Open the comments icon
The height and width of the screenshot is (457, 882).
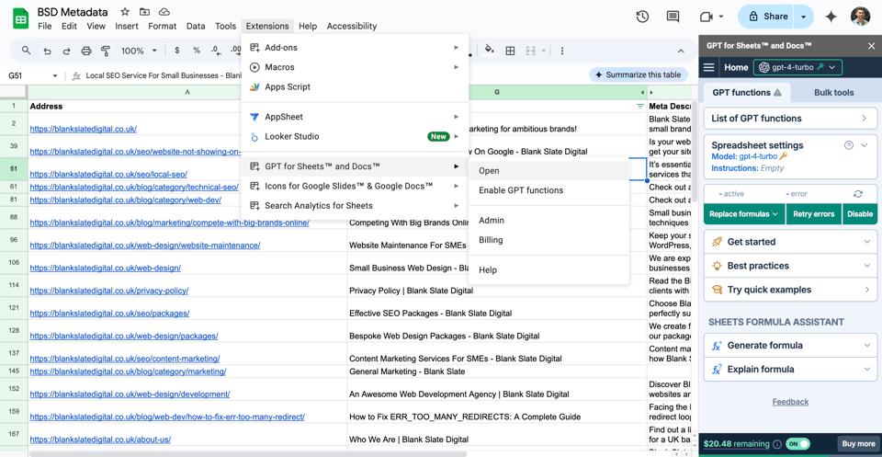pos(673,17)
